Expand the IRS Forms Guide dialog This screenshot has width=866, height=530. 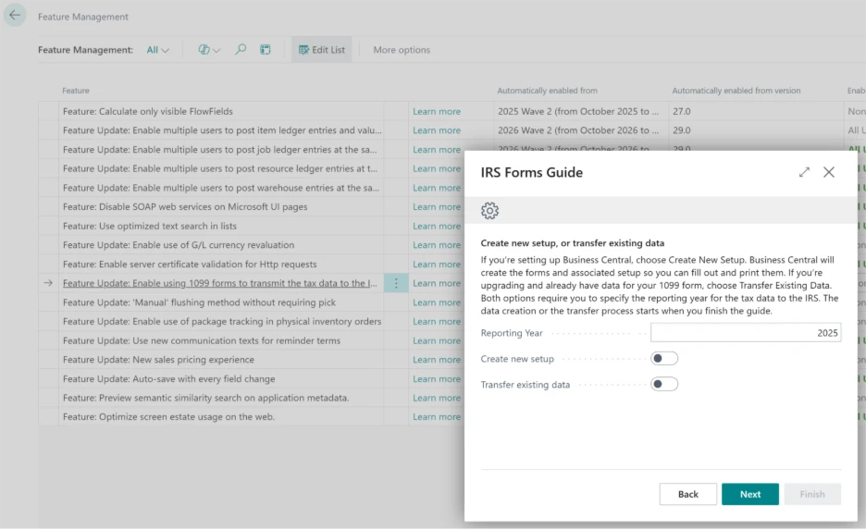coord(804,172)
